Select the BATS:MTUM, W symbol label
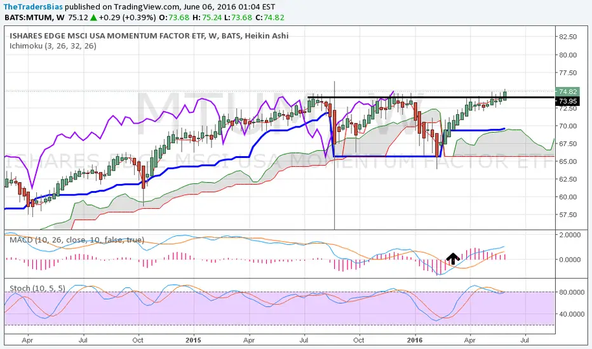 click(x=34, y=17)
